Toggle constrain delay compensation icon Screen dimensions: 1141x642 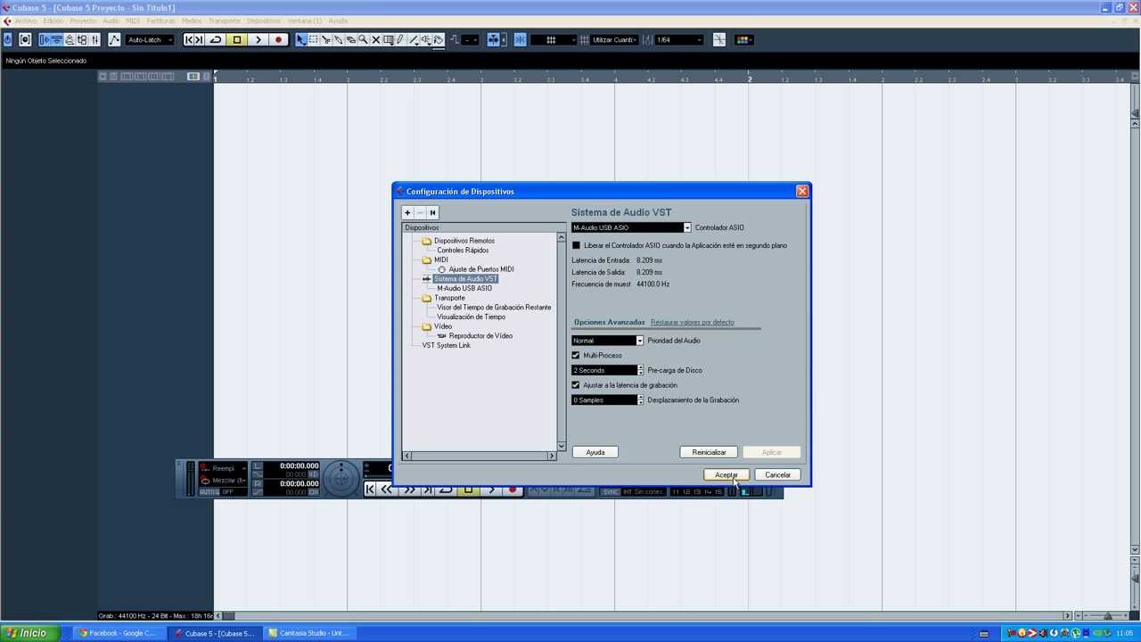25,40
